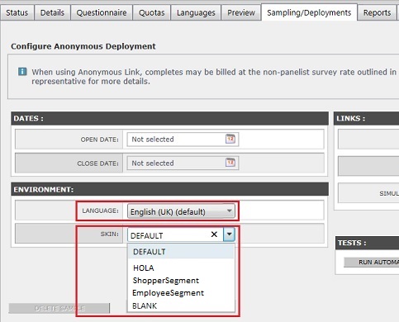Viewport: 399px width, 322px height.
Task: Click the blue info icon
Action: pyautogui.click(x=22, y=72)
